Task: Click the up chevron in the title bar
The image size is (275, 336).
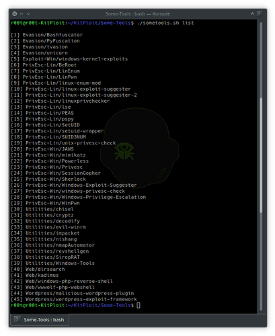Action: click(22, 14)
